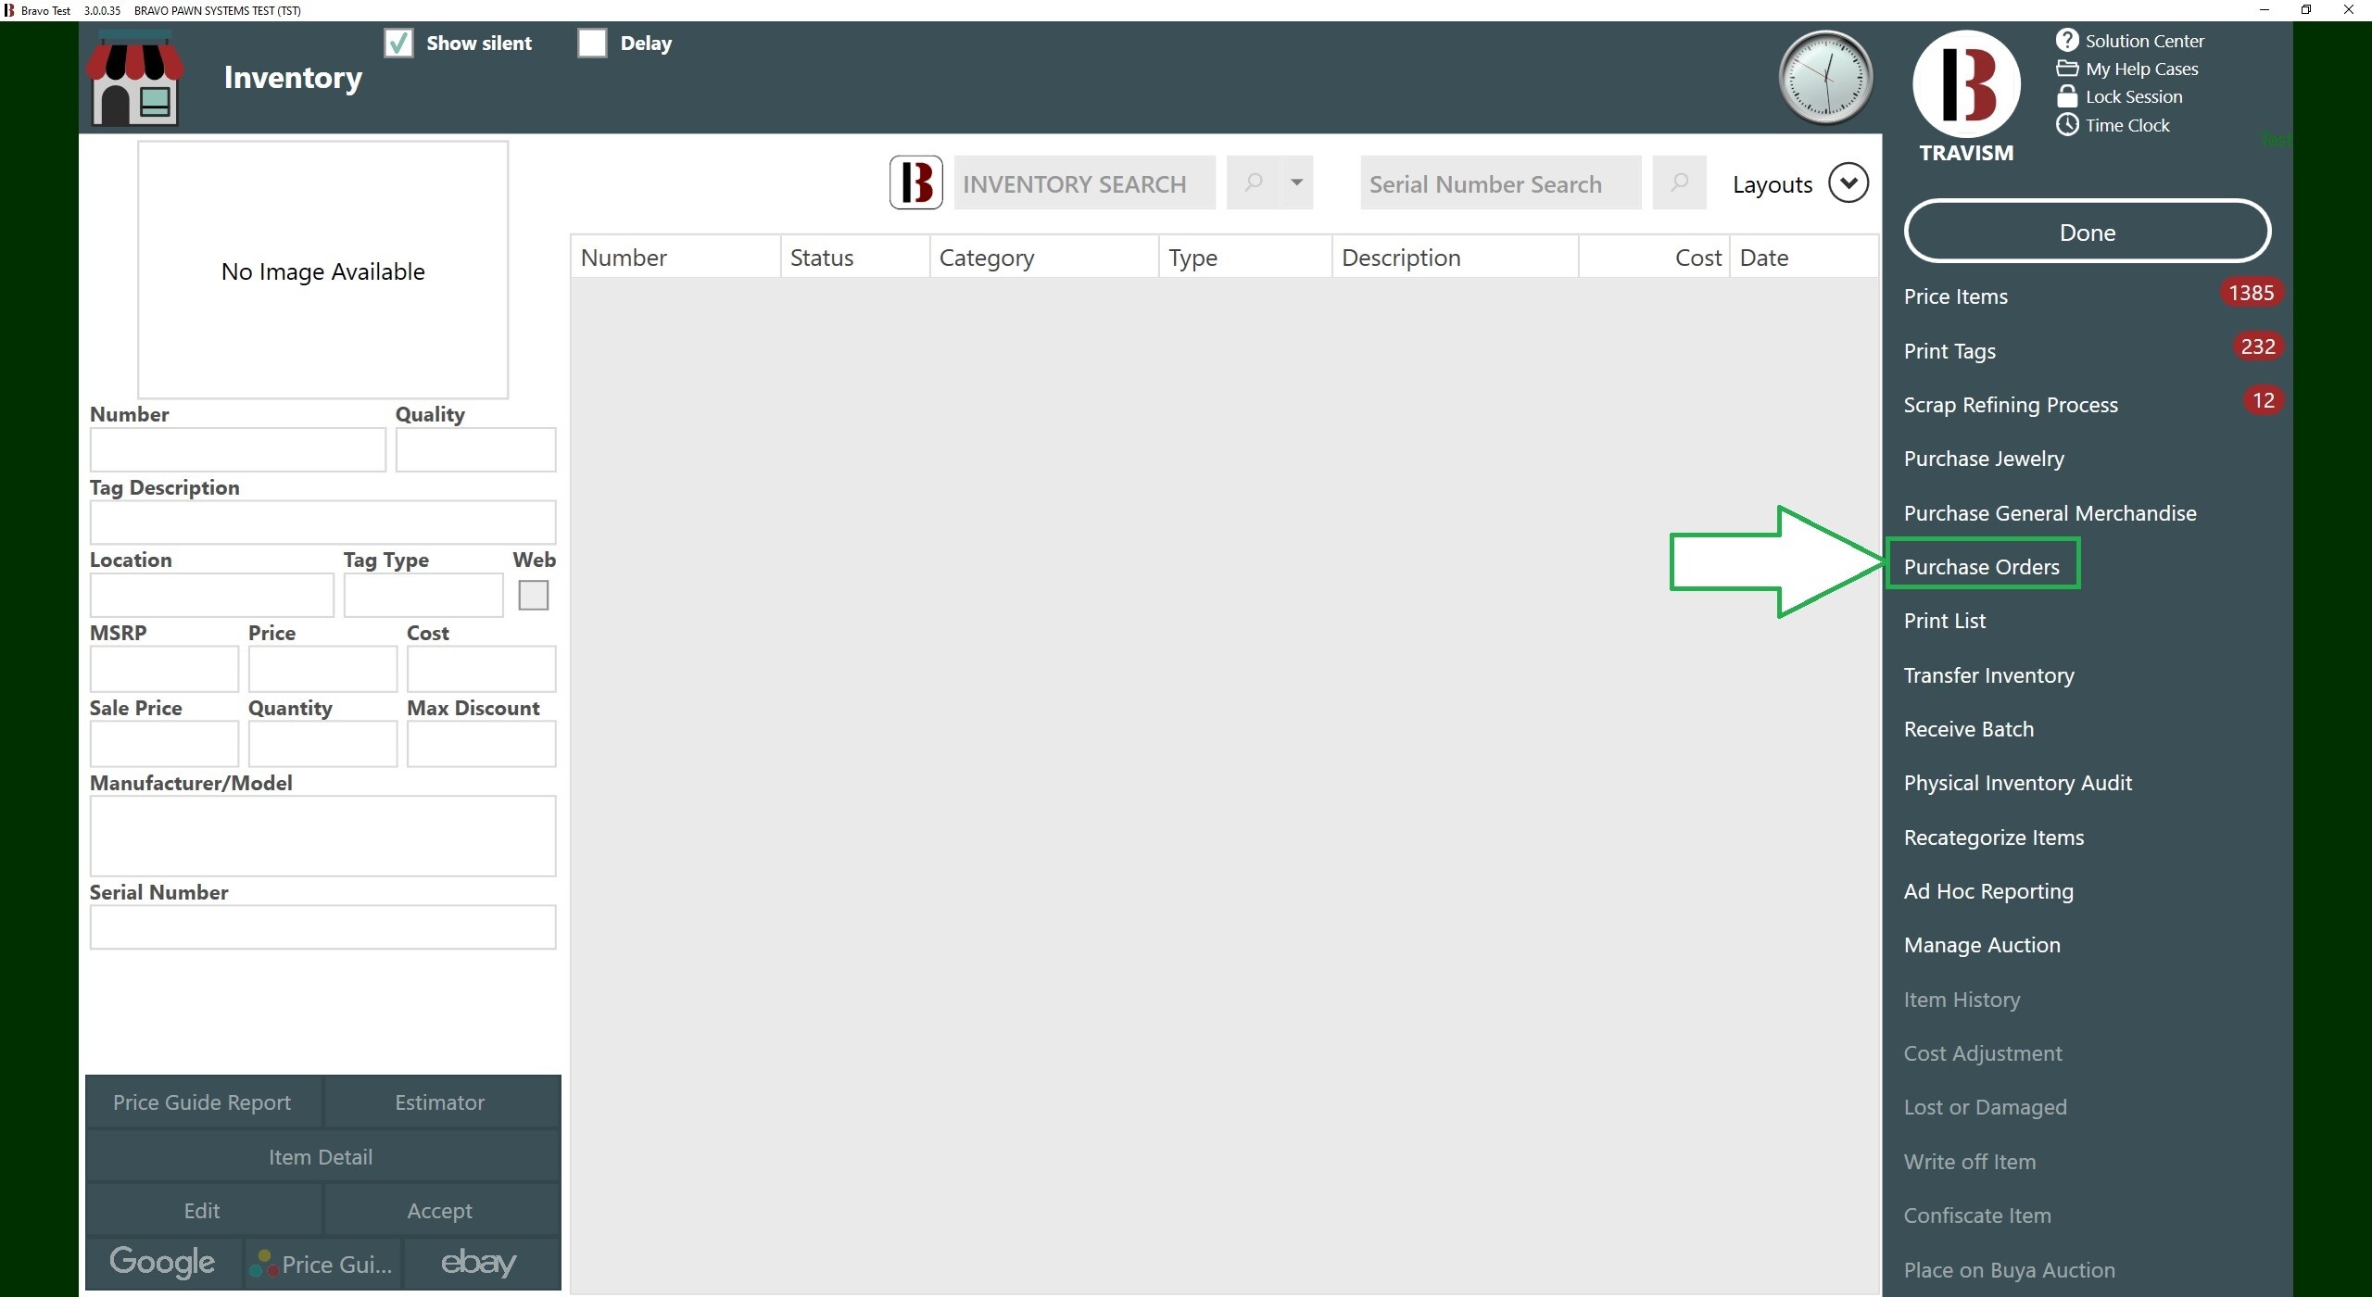Toggle the Show silent checkbox

(398, 44)
